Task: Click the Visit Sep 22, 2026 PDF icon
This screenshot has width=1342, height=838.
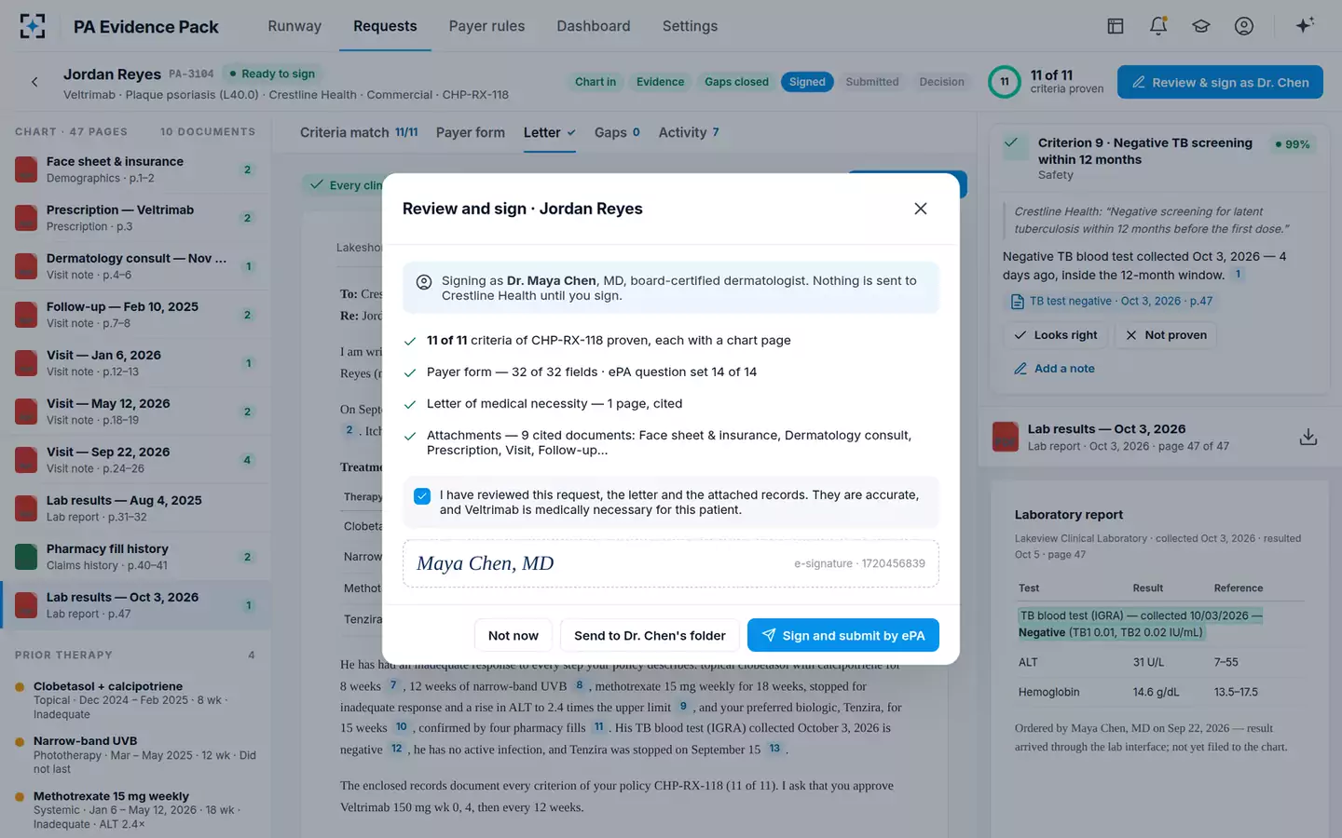Action: (x=26, y=460)
